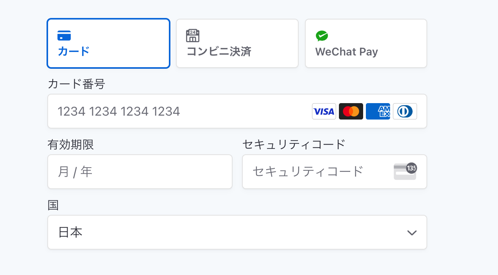
Task: Open the 国 country dropdown
Action: click(x=237, y=232)
